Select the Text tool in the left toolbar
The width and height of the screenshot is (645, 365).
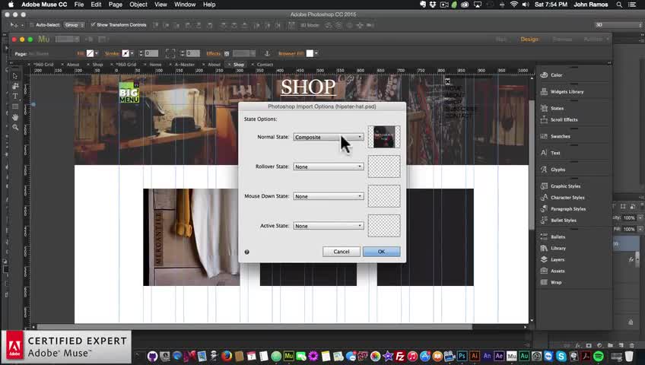[x=15, y=97]
